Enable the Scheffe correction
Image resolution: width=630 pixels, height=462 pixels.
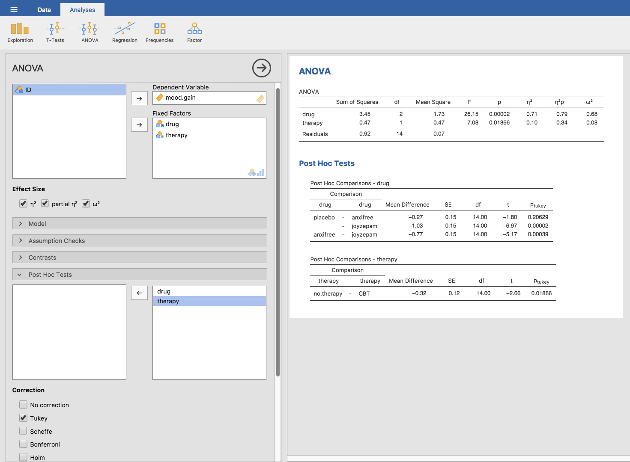tap(23, 431)
